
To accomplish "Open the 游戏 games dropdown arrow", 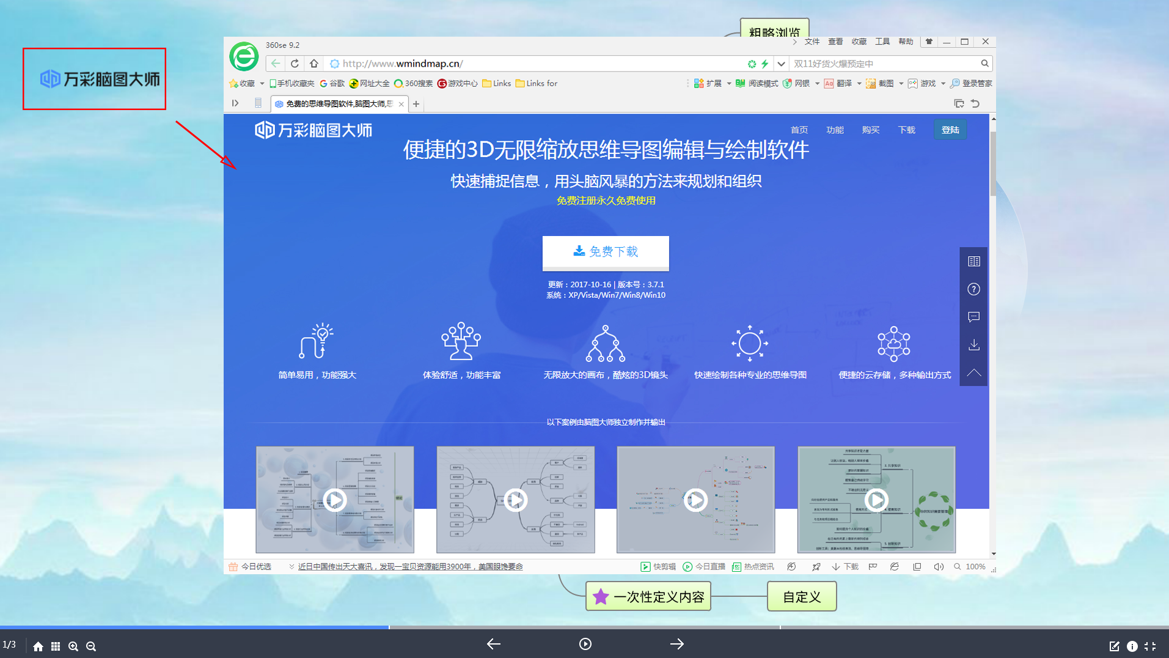I will coord(943,83).
